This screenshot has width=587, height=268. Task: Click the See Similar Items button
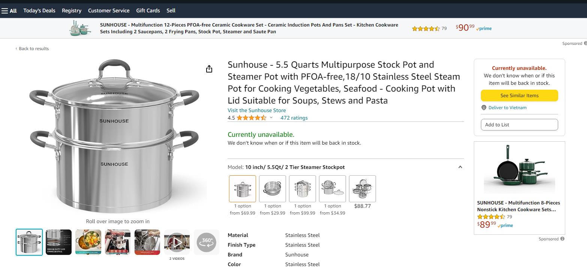(519, 95)
